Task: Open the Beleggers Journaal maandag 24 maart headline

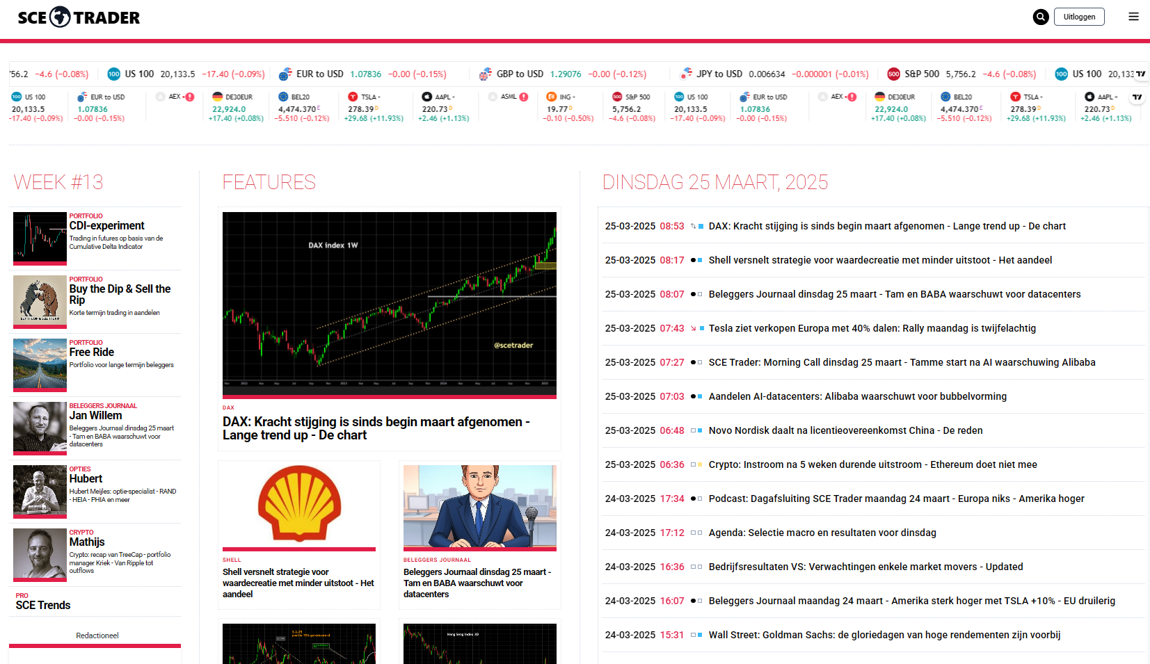Action: coord(912,601)
